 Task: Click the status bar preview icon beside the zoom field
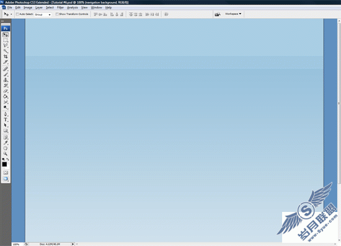[26, 244]
